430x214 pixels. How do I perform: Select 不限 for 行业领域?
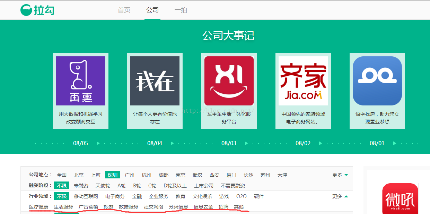coord(62,196)
